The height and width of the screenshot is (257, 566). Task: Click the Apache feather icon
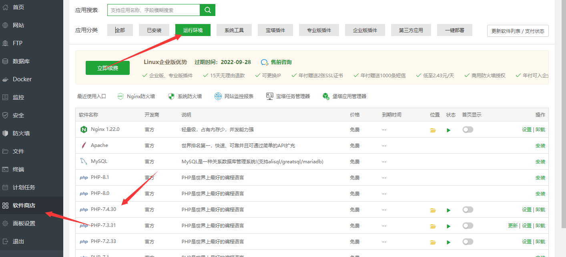tap(84, 145)
